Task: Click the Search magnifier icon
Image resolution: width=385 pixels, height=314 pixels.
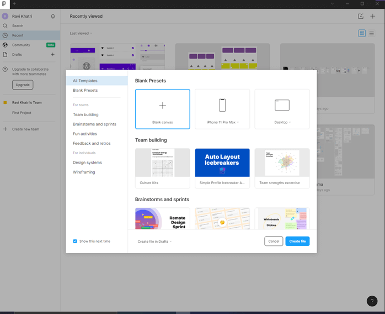Action: click(5, 26)
